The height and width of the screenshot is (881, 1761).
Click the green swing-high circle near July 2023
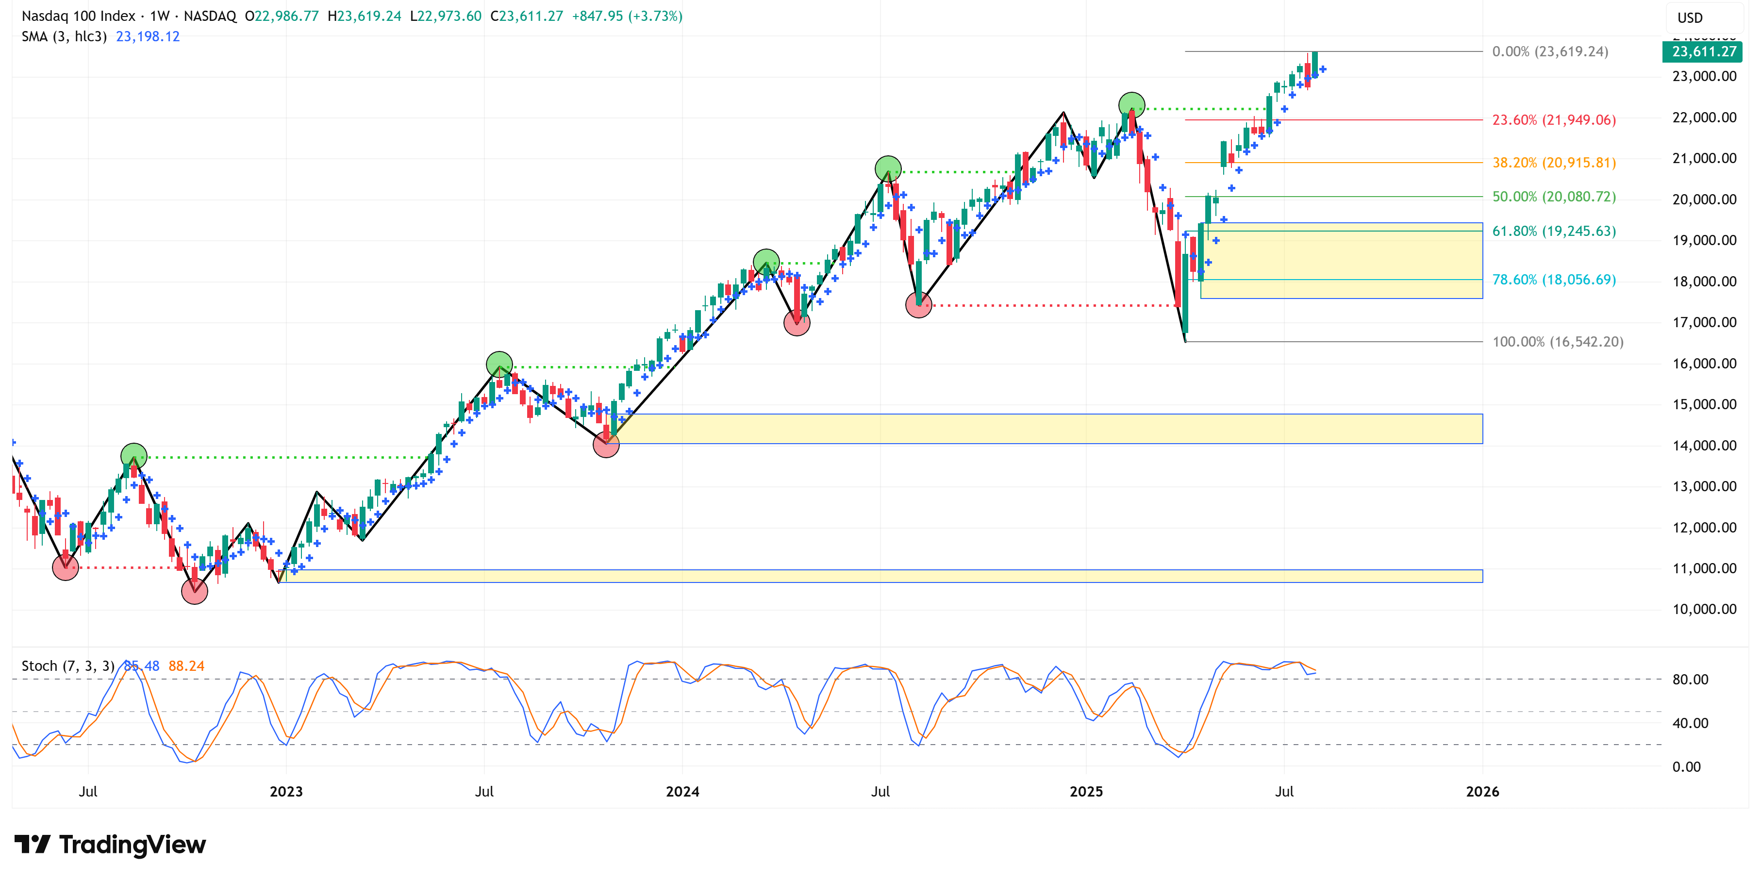(499, 365)
